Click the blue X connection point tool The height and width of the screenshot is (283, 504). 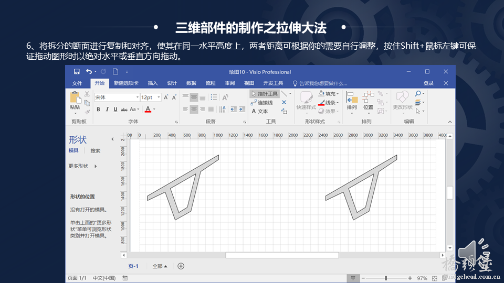[x=284, y=102]
